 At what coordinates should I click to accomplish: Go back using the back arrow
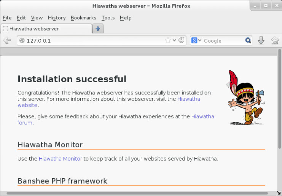[x=7, y=40]
